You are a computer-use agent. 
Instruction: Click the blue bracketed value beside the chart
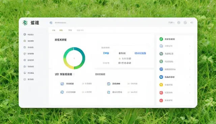(106, 53)
